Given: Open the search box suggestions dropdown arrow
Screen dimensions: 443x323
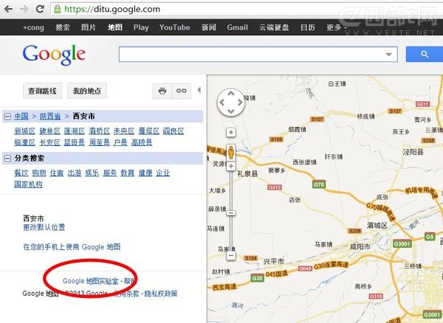Looking at the screenshot, I should pyautogui.click(x=390, y=55).
